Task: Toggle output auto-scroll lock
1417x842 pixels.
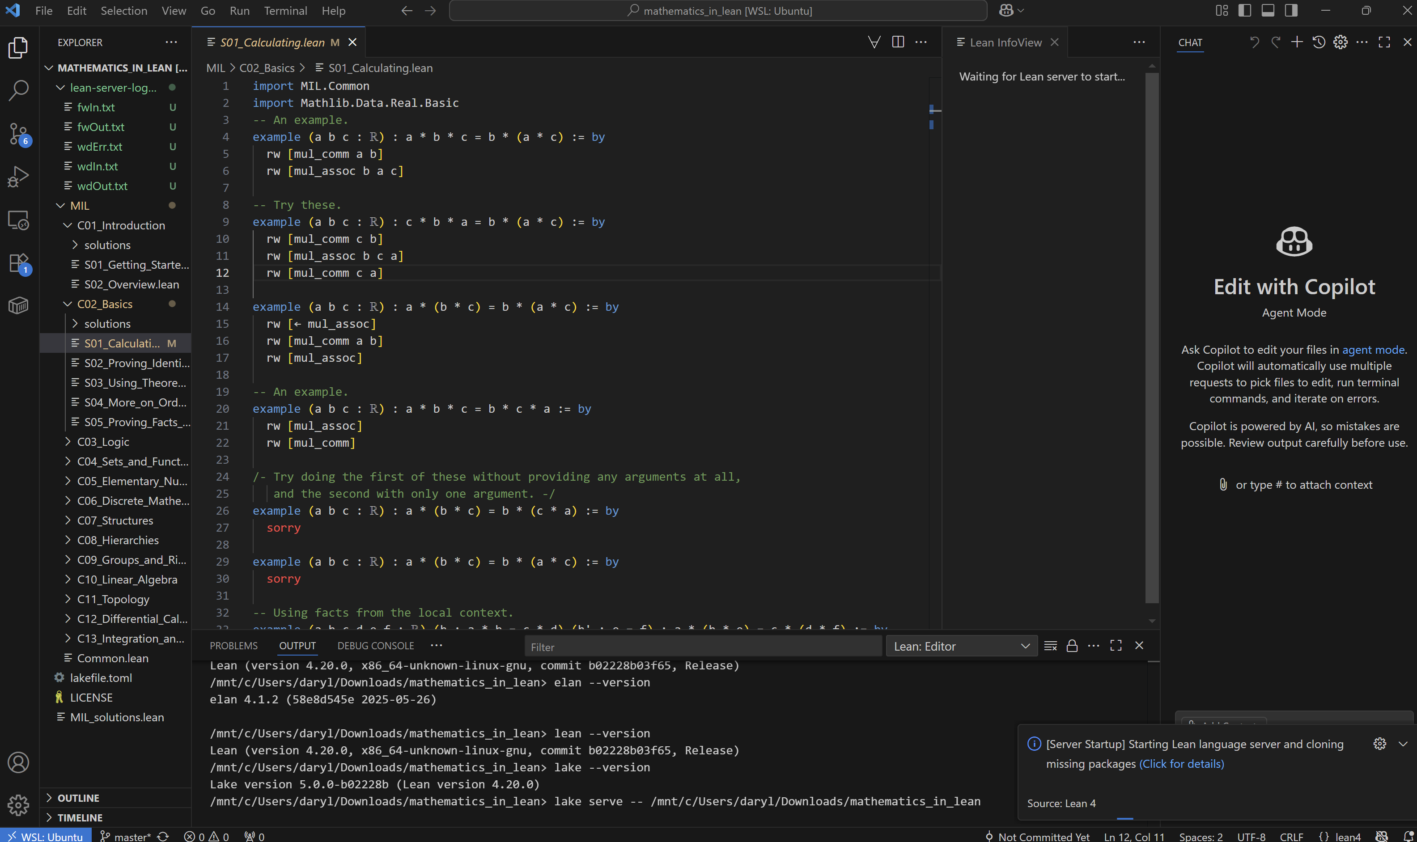Action: [x=1072, y=646]
